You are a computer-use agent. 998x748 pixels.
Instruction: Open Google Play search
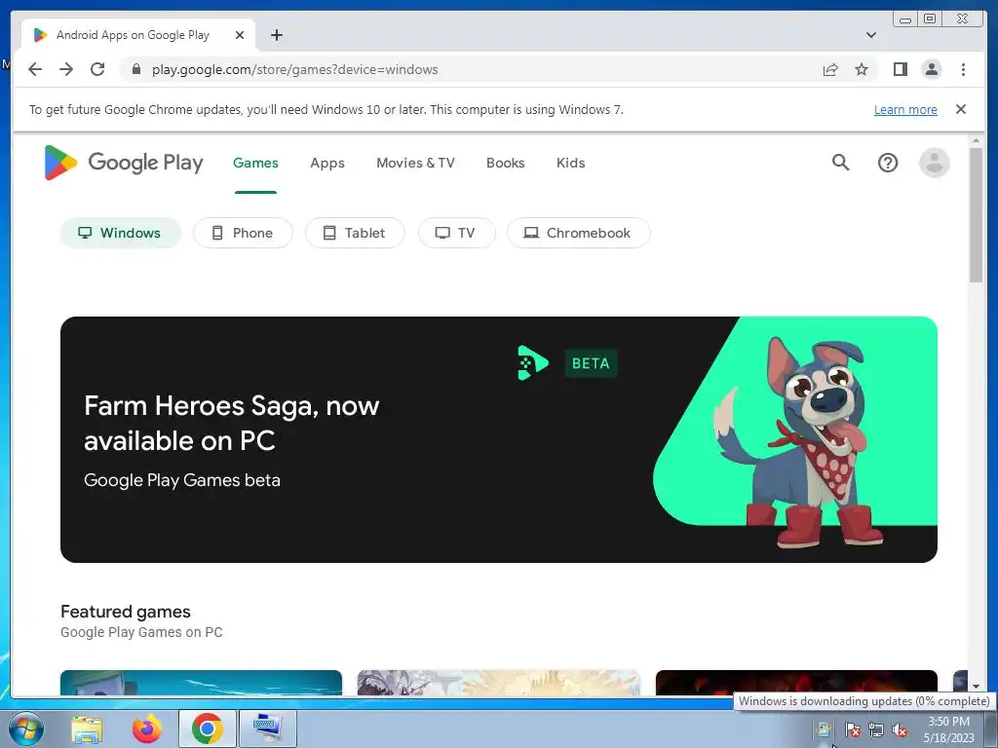[x=841, y=163]
